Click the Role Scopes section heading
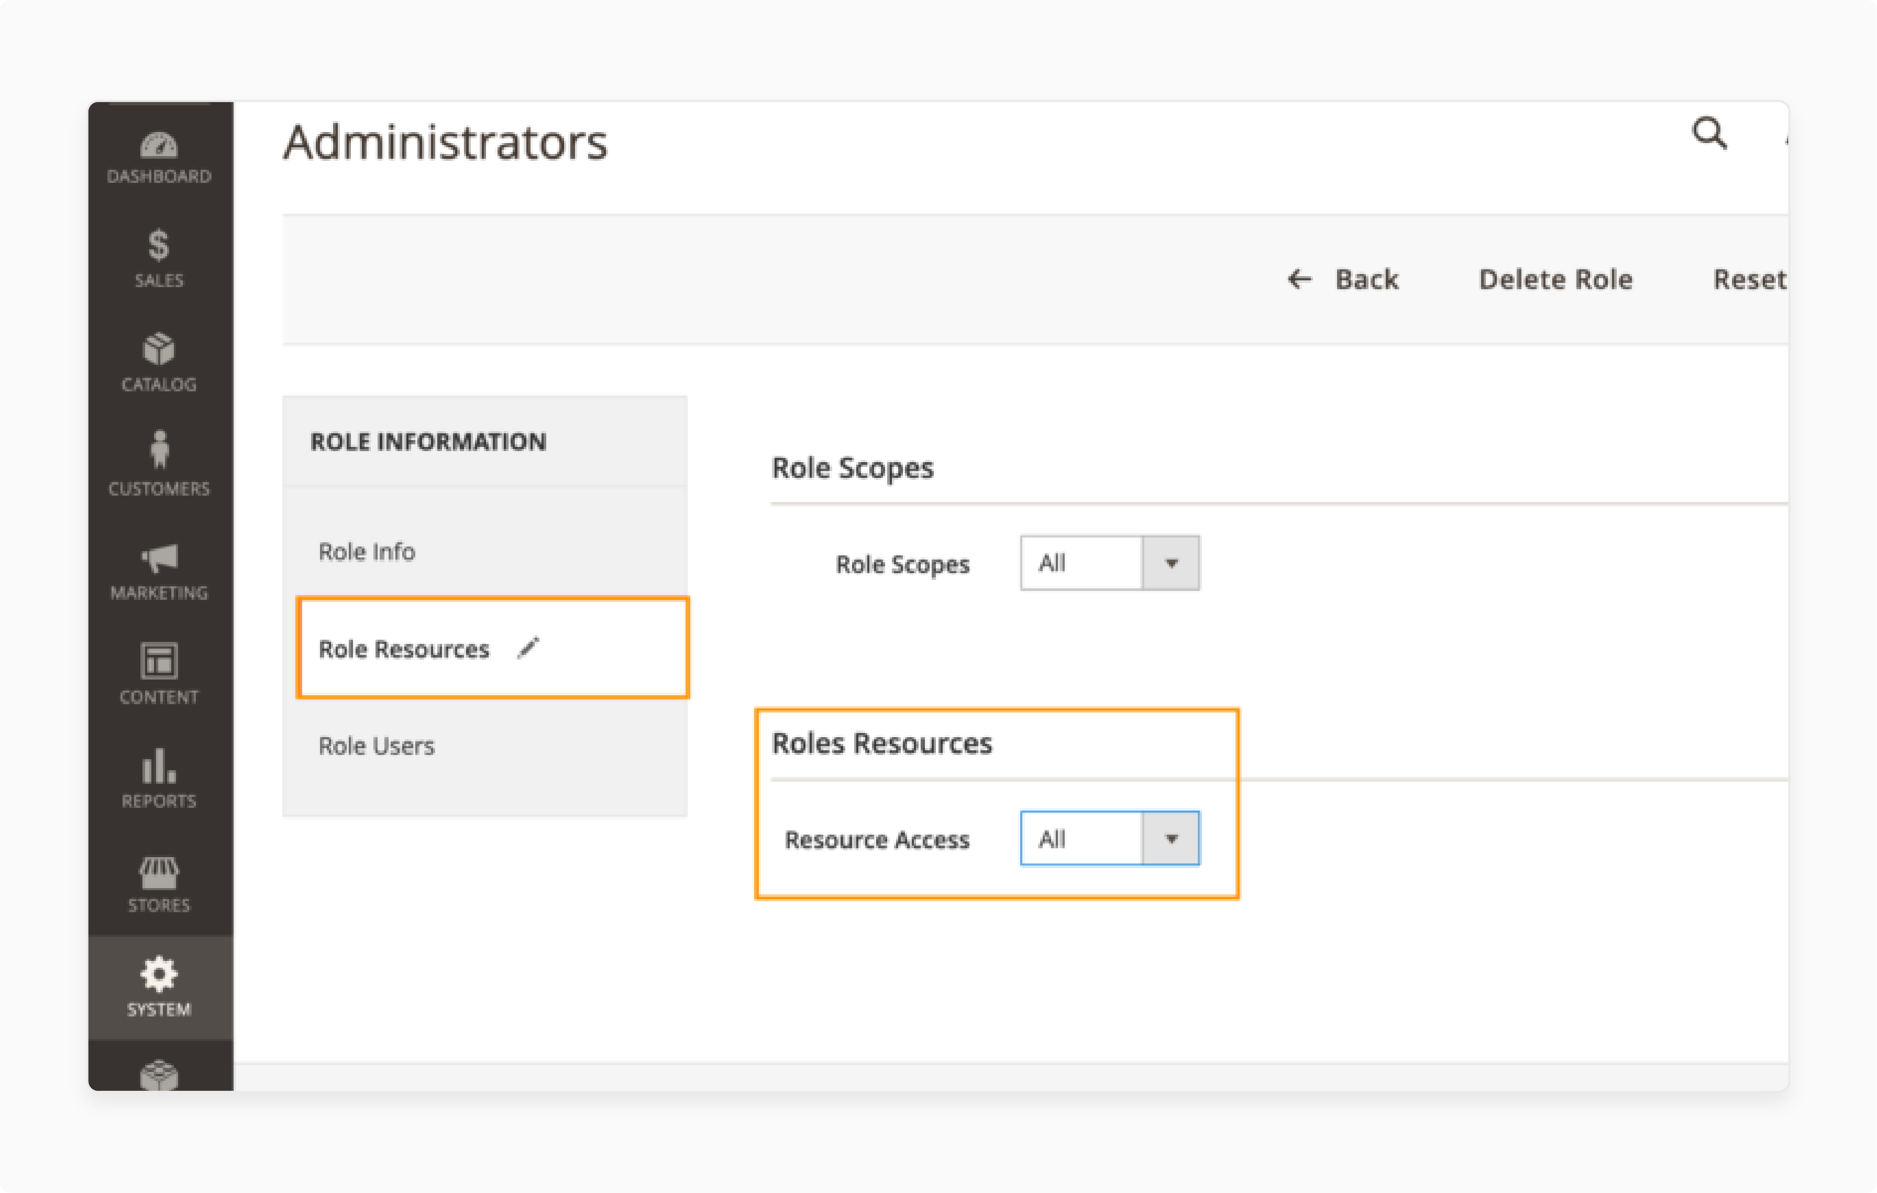Viewport: 1877px width, 1193px height. click(852, 468)
